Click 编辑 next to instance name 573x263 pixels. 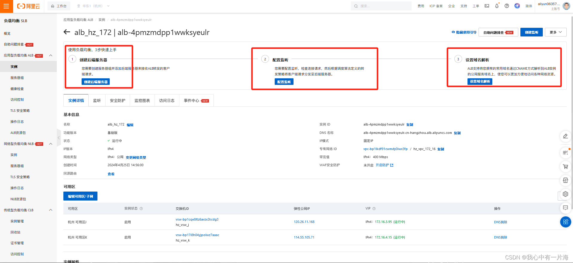(130, 125)
